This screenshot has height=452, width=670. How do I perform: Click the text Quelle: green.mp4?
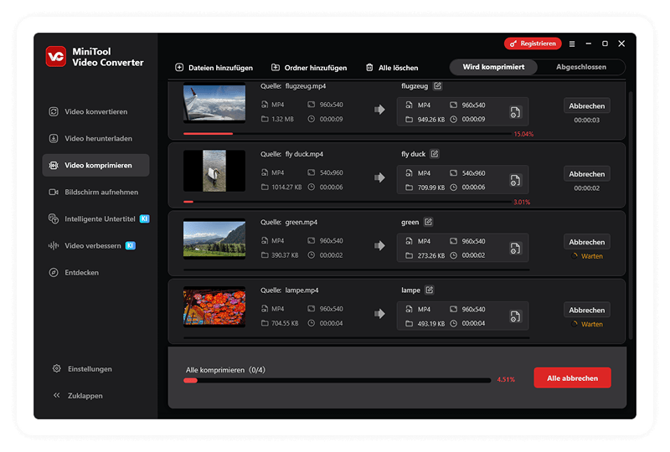(x=289, y=222)
